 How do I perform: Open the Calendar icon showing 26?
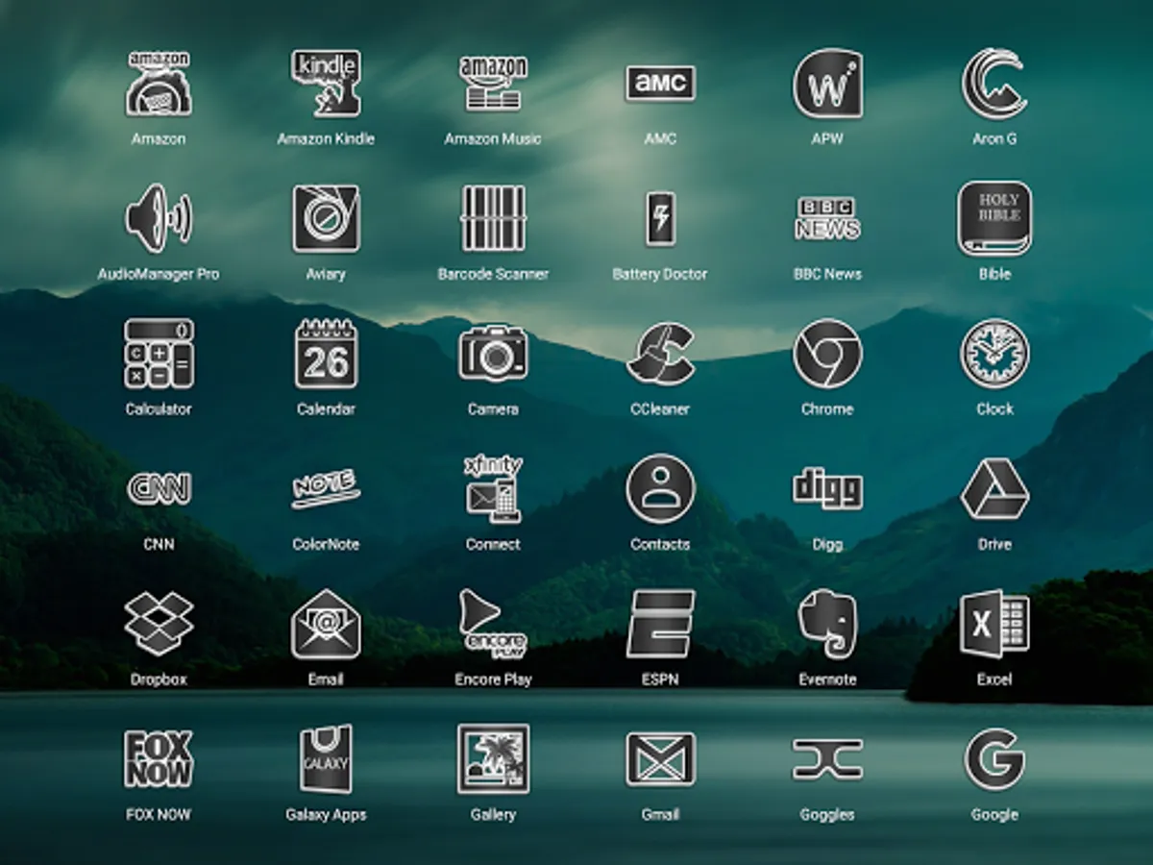[326, 354]
